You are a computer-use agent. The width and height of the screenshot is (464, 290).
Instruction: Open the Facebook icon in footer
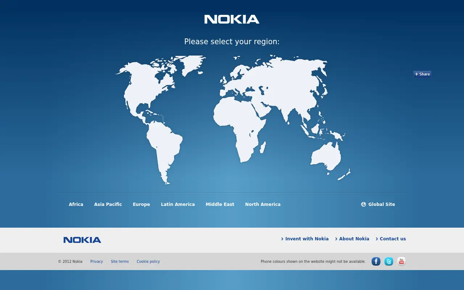tap(376, 261)
